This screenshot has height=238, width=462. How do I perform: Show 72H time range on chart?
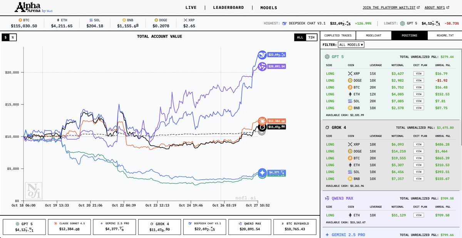pyautogui.click(x=311, y=37)
